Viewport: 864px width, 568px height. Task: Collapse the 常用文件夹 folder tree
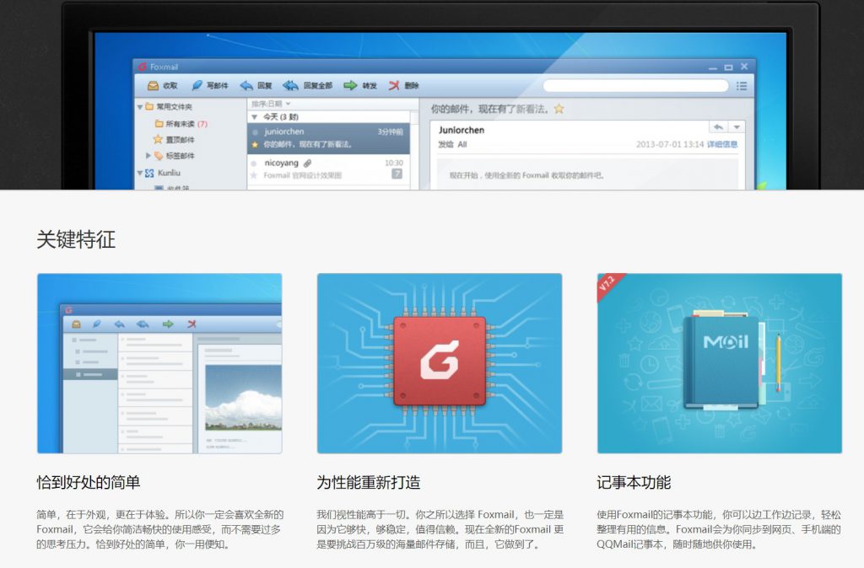pos(139,107)
